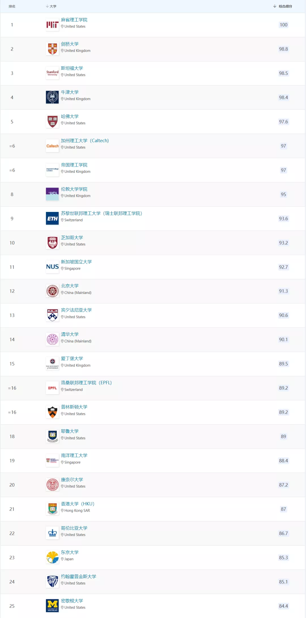Click the University of Michigan logo
Viewport: 306px width, 618px height.
(x=52, y=606)
